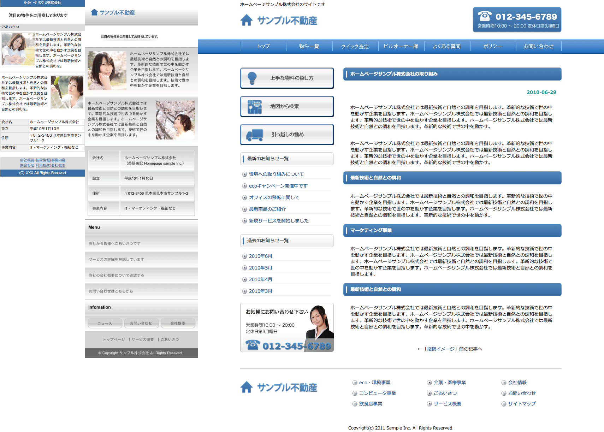Open 環境への取り組みについて news link
Image resolution: width=604 pixels, height=432 pixels.
coord(276,174)
